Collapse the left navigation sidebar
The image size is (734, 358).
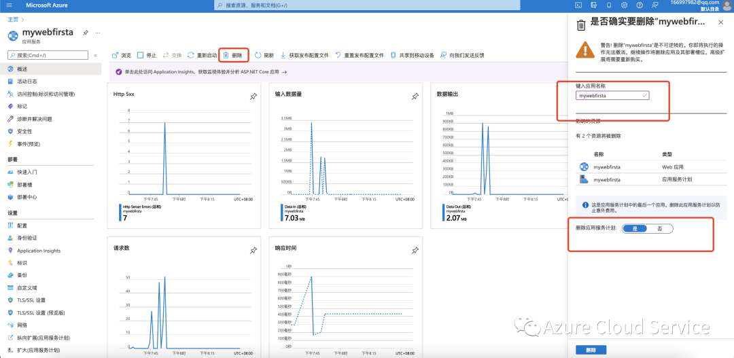96,55
